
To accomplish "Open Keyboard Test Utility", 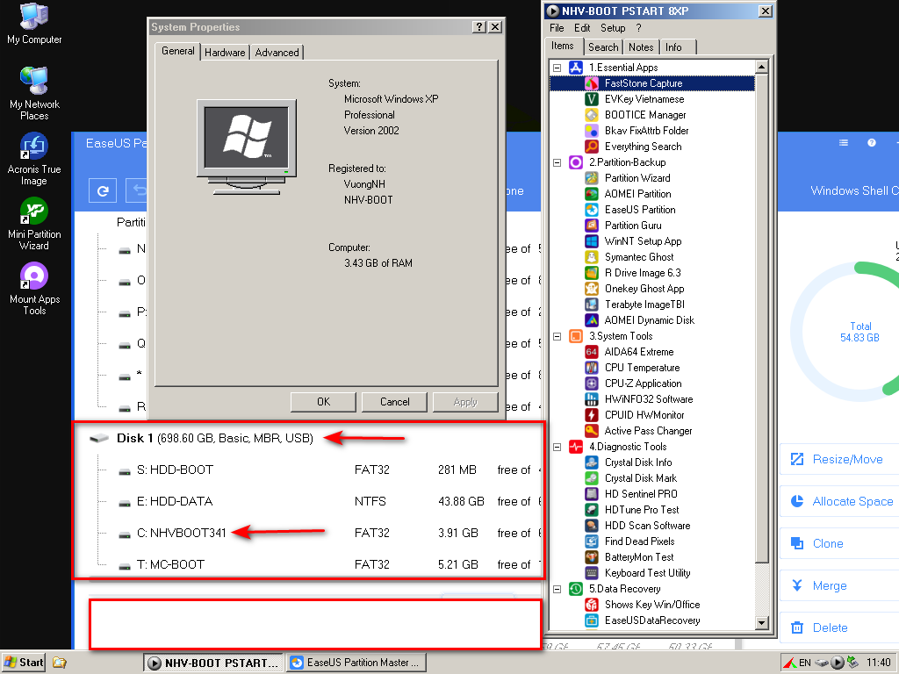I will [647, 573].
